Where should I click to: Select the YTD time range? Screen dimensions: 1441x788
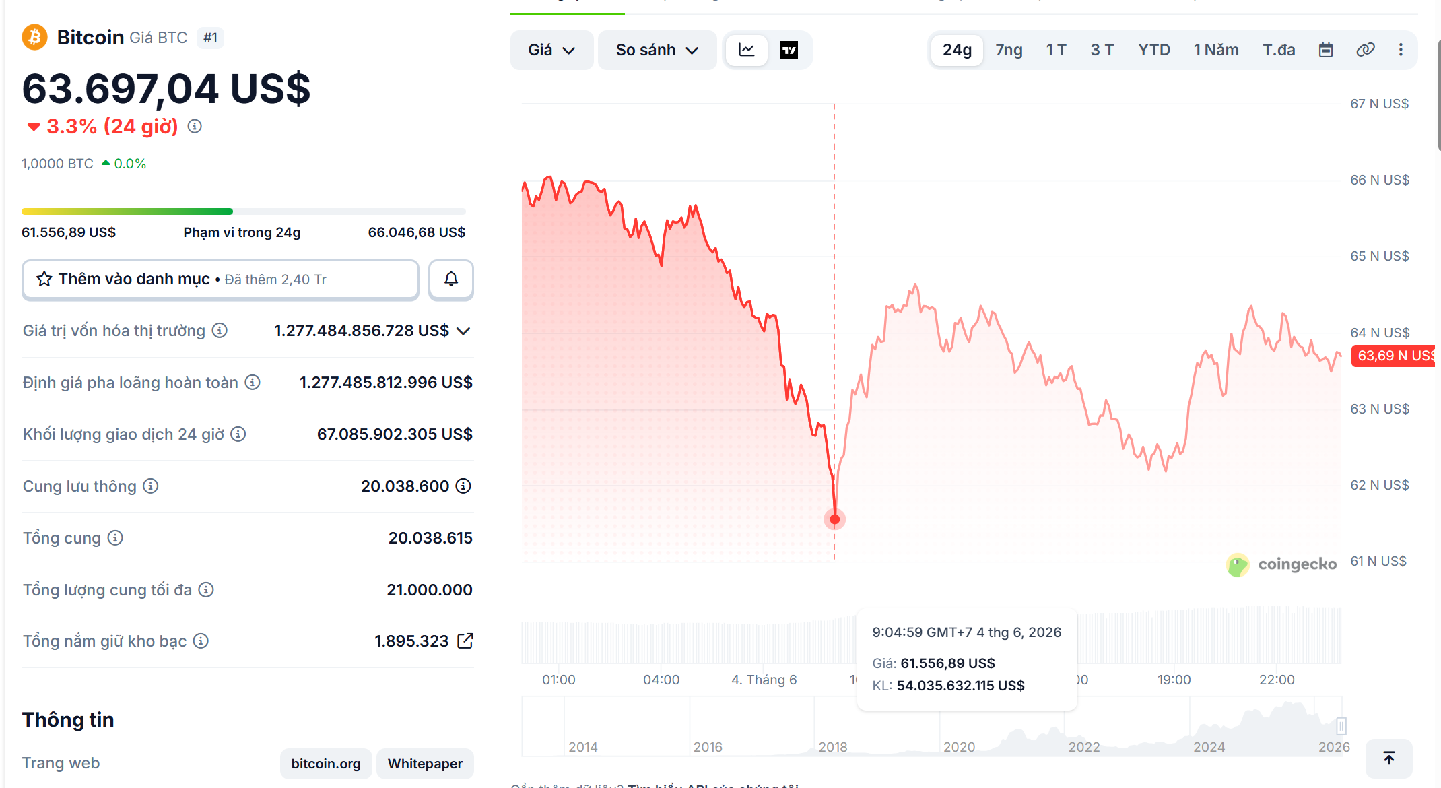pos(1153,50)
